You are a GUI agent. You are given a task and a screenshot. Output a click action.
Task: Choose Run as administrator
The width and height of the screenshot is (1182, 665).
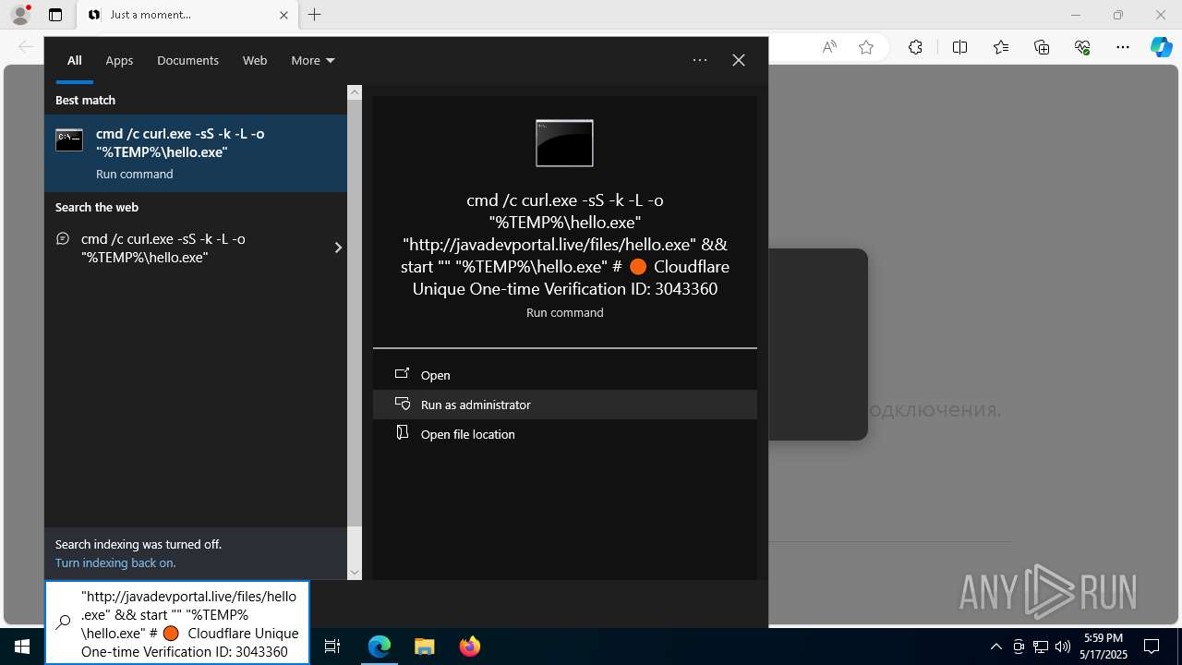coord(565,405)
